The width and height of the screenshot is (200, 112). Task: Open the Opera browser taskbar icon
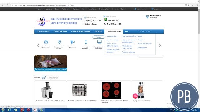coord(28,110)
